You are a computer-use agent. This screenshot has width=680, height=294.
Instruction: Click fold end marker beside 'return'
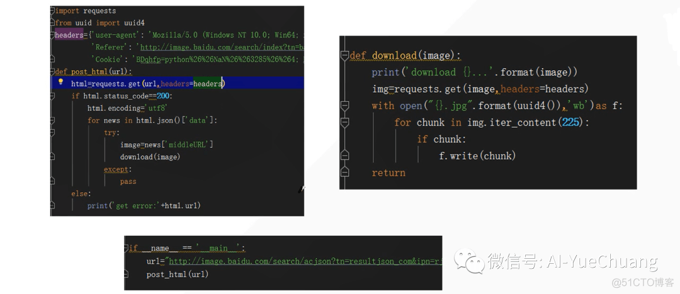click(345, 172)
